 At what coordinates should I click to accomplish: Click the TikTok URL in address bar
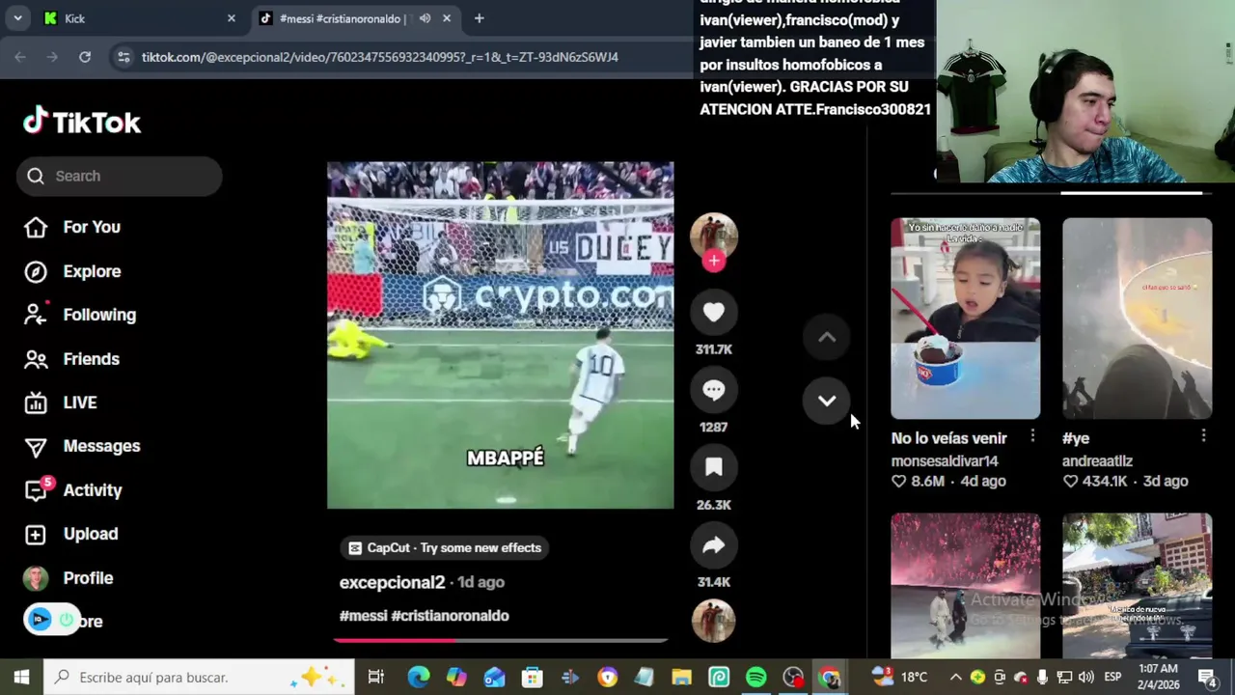point(380,57)
